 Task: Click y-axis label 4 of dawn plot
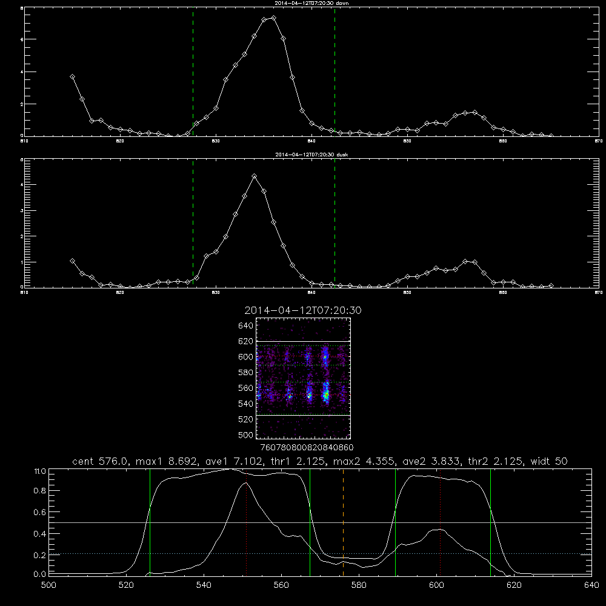(22, 72)
